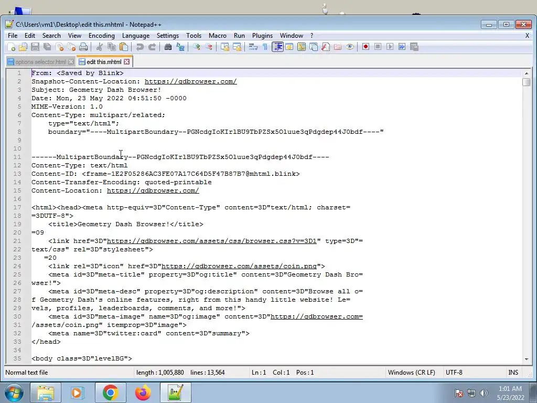Screen dimensions: 537x403
Task: Toggle Show All Characters pilcrow icon
Action: 265,47
